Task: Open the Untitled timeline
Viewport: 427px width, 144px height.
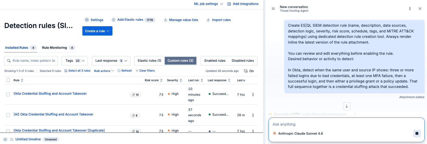Action: point(28,139)
